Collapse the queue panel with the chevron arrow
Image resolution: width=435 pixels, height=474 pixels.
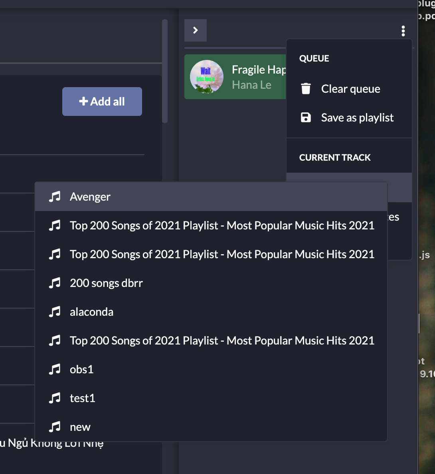(x=195, y=30)
